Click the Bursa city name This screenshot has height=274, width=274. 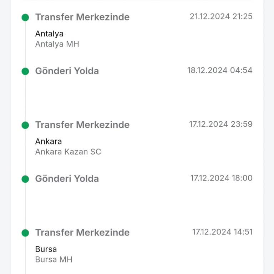pyautogui.click(x=46, y=249)
